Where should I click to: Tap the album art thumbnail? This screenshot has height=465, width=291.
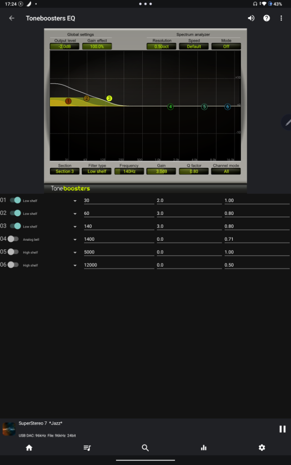[9, 429]
